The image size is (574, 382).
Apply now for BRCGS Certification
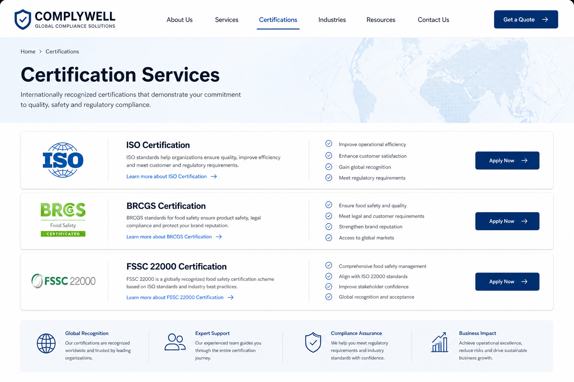click(x=507, y=221)
